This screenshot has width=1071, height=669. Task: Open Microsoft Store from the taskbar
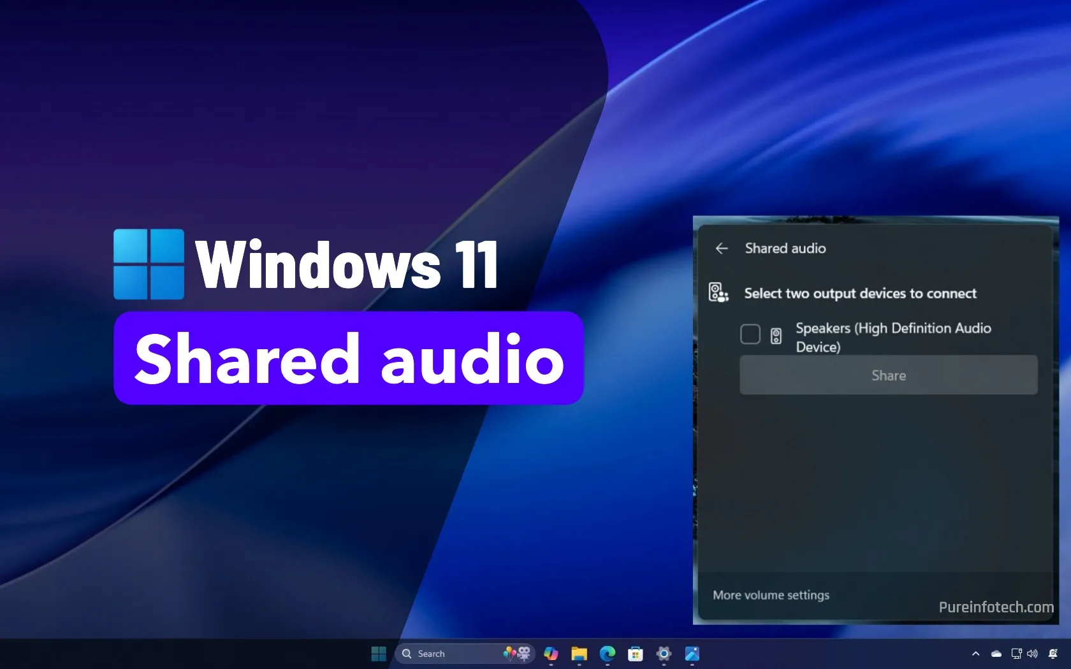tap(636, 654)
